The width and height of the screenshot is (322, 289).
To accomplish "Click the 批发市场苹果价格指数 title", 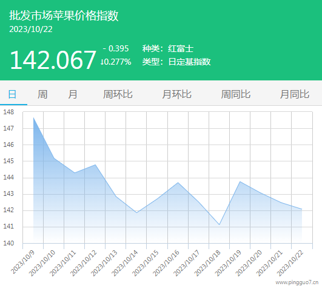I will click(64, 16).
